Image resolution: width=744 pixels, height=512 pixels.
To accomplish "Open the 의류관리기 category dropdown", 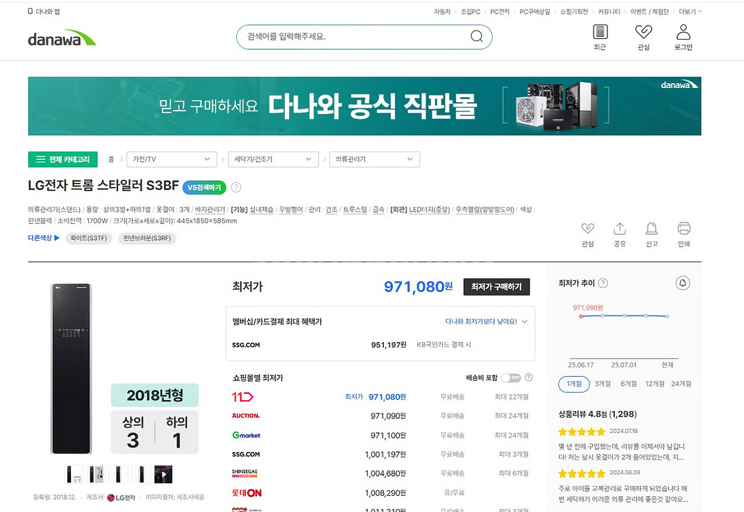I will [x=374, y=159].
